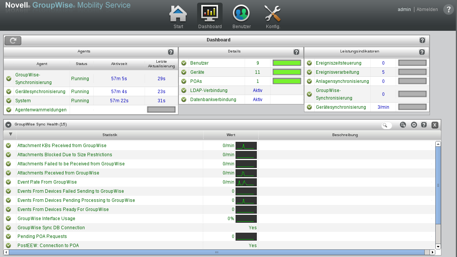Open Datenbankverbindung in Details
Viewport: 457px width, 257px height.
(x=213, y=100)
